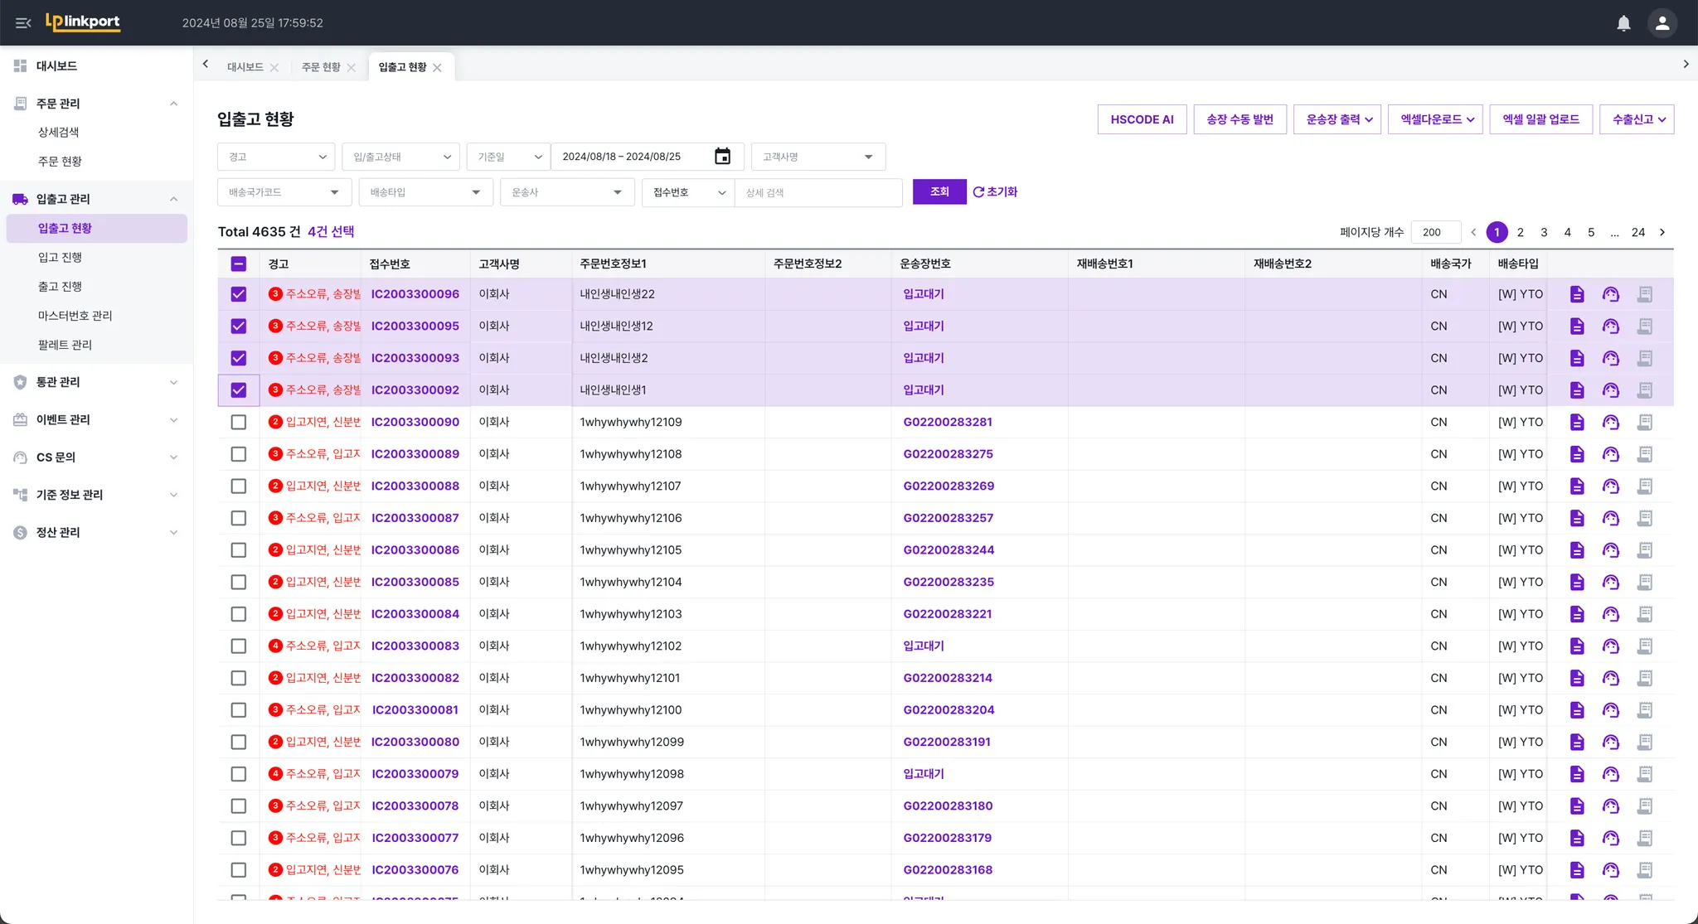Uncheck the checkbox for IC2003300095
This screenshot has height=924, width=1698.
click(239, 326)
